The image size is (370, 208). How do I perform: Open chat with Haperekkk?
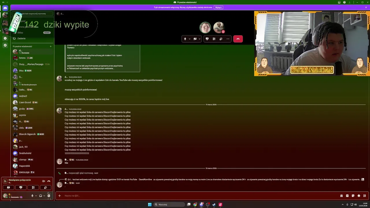point(32,166)
